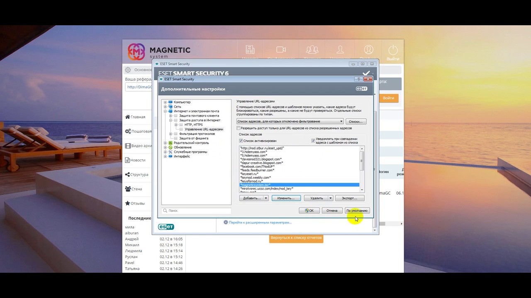Screen dimensions: 531x298
Task: Click the gear icon beside Основное
Action: click(128, 70)
